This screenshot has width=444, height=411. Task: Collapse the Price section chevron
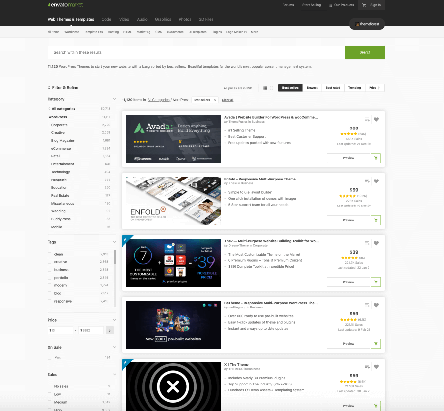(x=114, y=320)
